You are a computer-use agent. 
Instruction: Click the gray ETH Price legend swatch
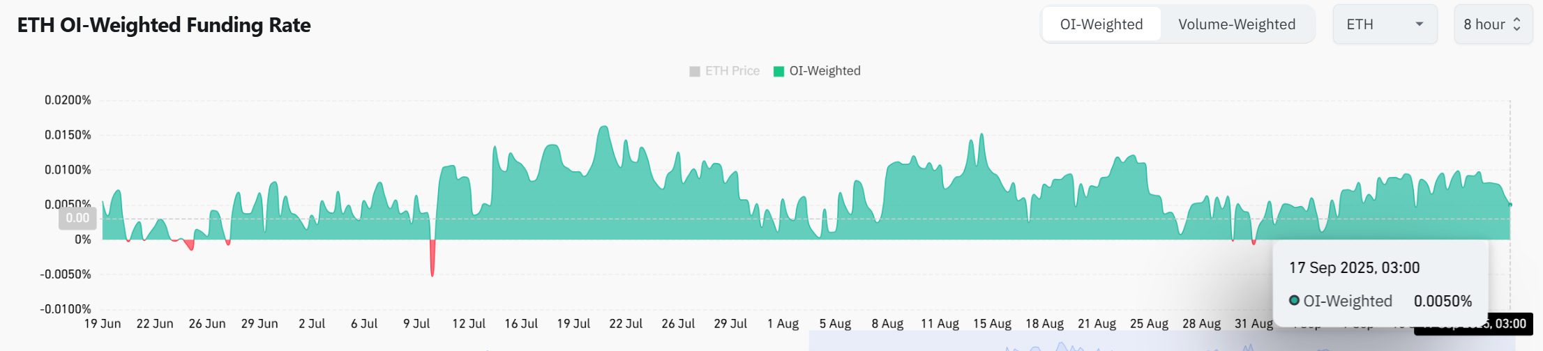[695, 72]
